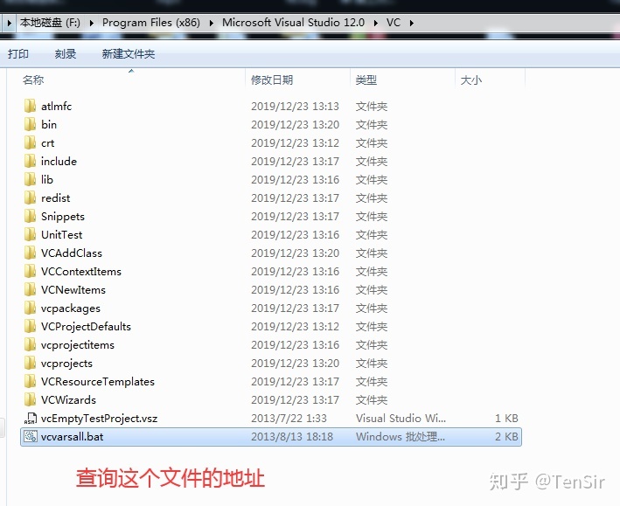Click the VCProjectDefaults folder icon
This screenshot has height=506, width=620.
(x=30, y=327)
